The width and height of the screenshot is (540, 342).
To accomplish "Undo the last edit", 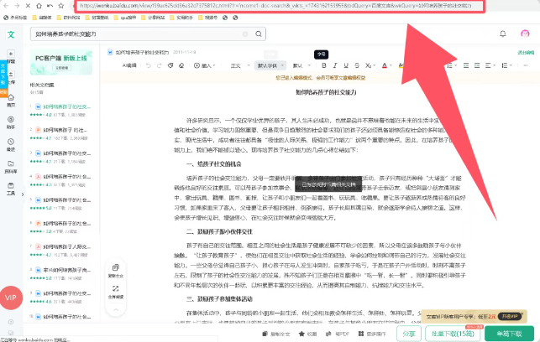I will 149,65.
